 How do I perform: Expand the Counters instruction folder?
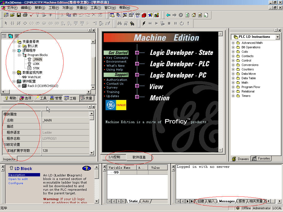tap(233, 69)
